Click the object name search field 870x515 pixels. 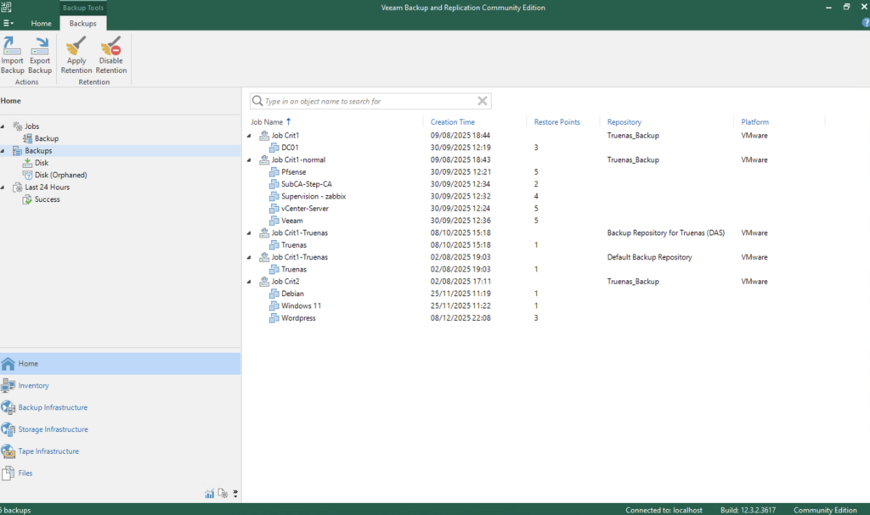pos(365,101)
